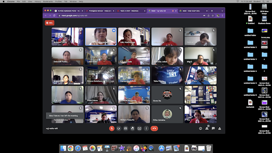The height and width of the screenshot is (153, 272).
Task: Select Sally's video tile
Action: pyautogui.click(x=134, y=37)
